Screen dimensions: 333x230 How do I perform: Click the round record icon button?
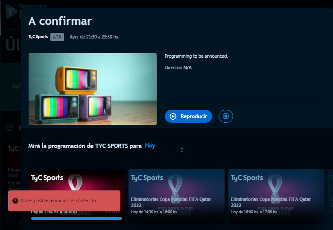tap(225, 116)
